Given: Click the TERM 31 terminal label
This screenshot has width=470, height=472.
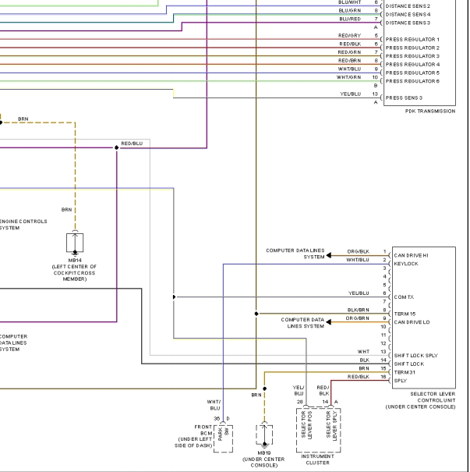Looking at the screenshot, I should (405, 372).
